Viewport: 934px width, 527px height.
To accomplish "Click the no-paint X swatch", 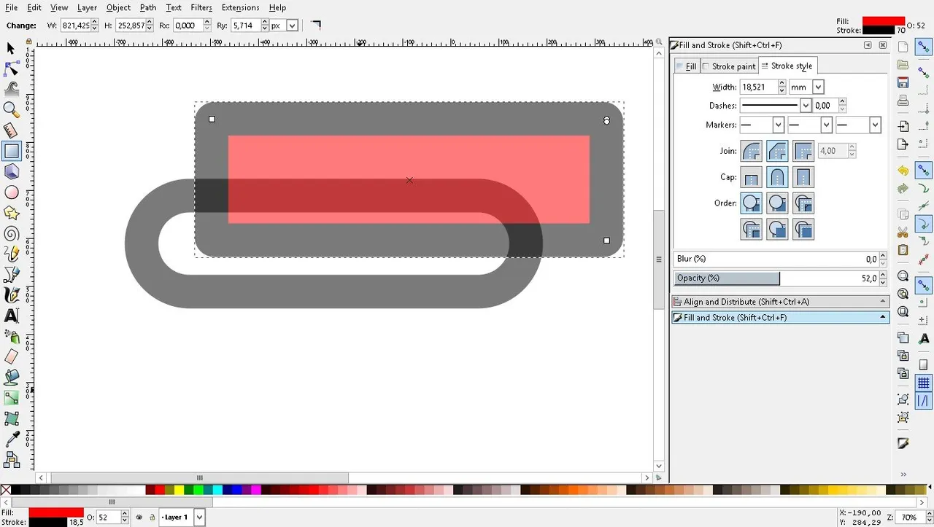I will 6,490.
